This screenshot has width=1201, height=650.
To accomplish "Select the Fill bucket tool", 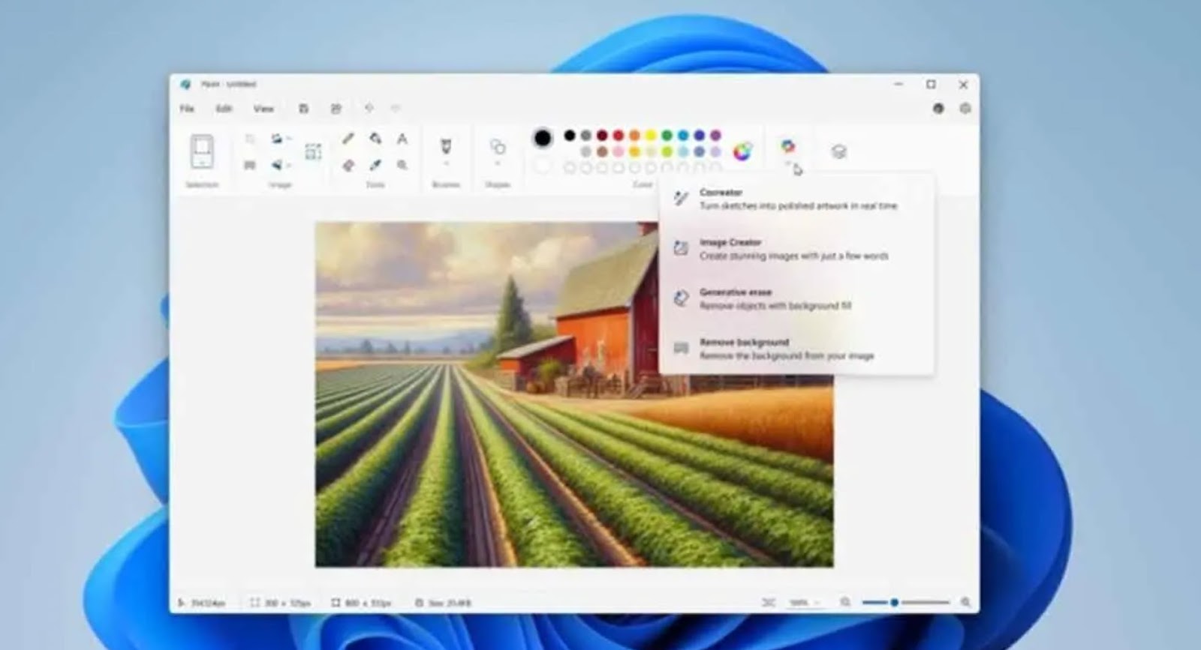I will click(x=375, y=139).
